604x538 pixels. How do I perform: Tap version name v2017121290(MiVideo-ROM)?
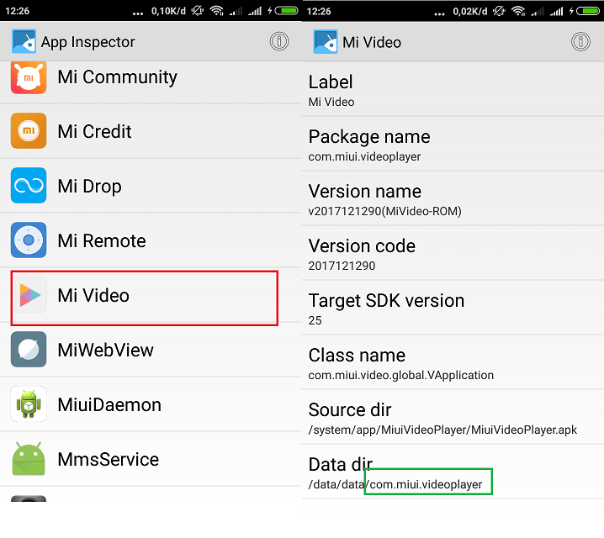tap(384, 211)
